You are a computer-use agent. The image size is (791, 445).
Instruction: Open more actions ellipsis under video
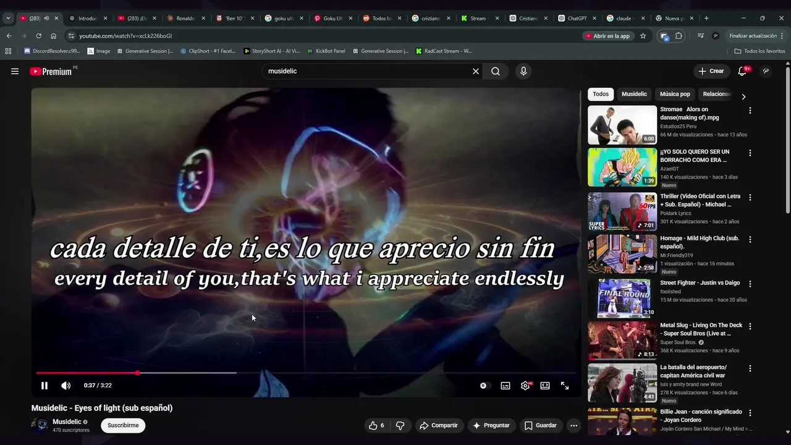tap(573, 425)
